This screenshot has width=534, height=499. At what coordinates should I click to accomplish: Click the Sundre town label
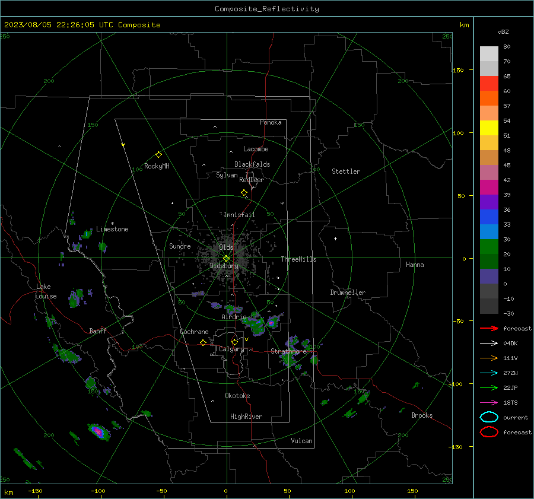tap(180, 246)
